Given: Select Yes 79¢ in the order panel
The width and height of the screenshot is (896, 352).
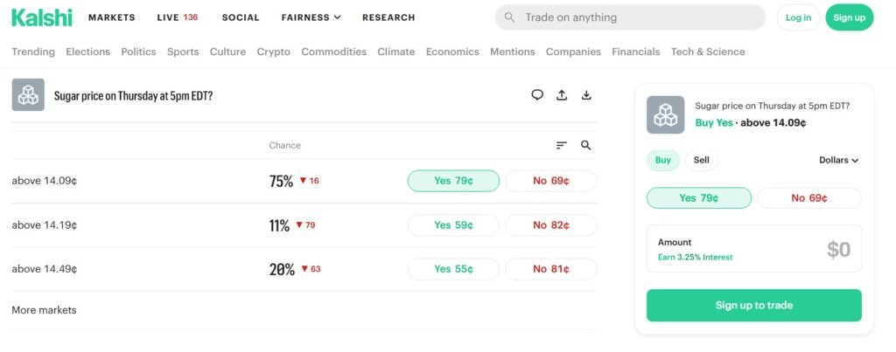Looking at the screenshot, I should pos(698,198).
